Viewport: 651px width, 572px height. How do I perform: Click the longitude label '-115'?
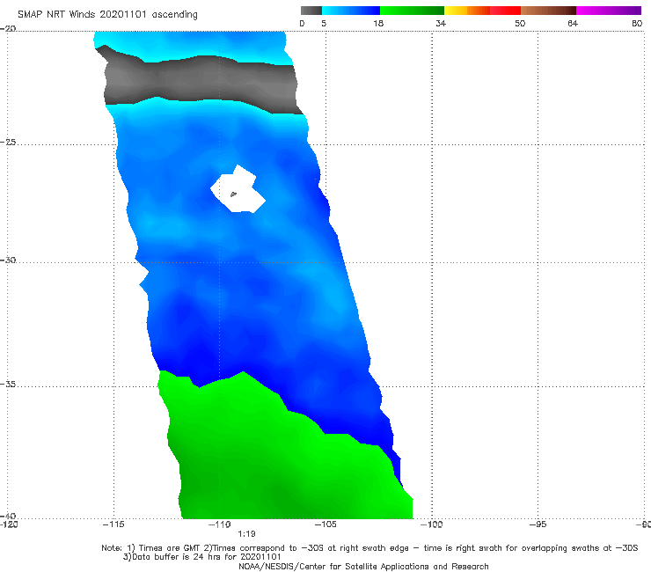click(113, 524)
